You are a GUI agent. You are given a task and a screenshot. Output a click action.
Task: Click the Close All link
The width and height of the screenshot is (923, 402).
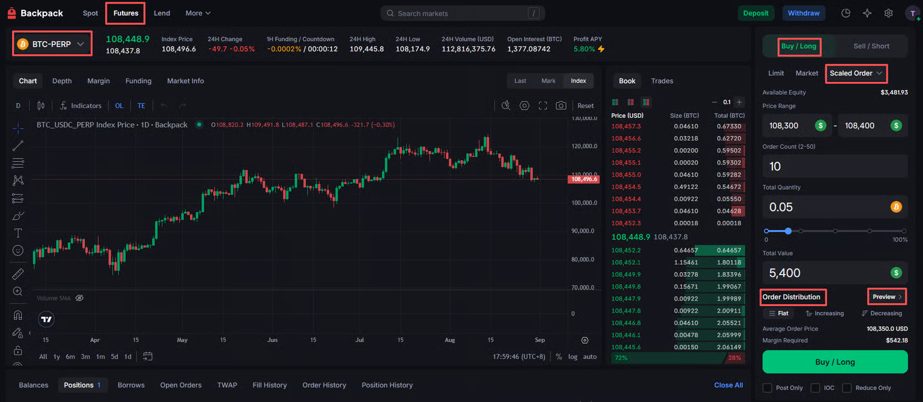coord(728,385)
